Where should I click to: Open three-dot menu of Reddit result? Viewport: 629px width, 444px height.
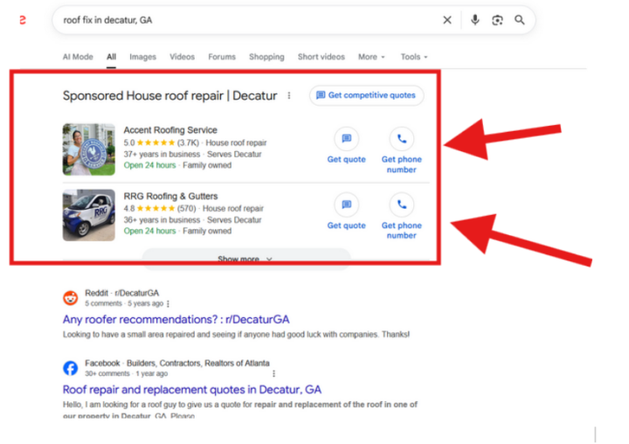click(168, 304)
